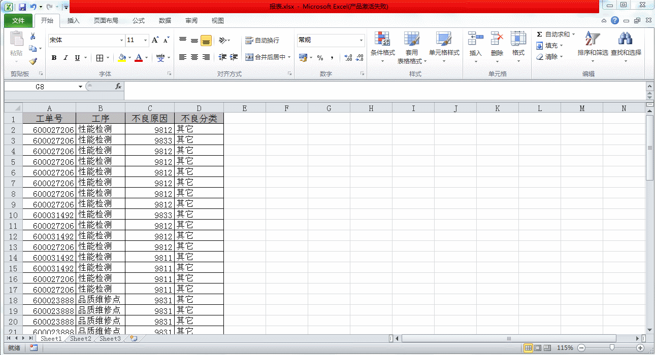Toggle top align for cells

183,41
